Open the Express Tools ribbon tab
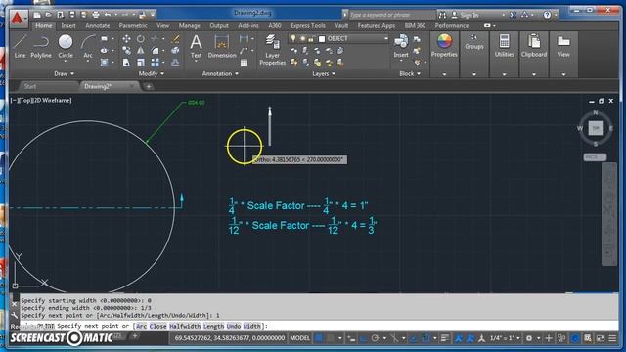The height and width of the screenshot is (352, 626). (308, 26)
